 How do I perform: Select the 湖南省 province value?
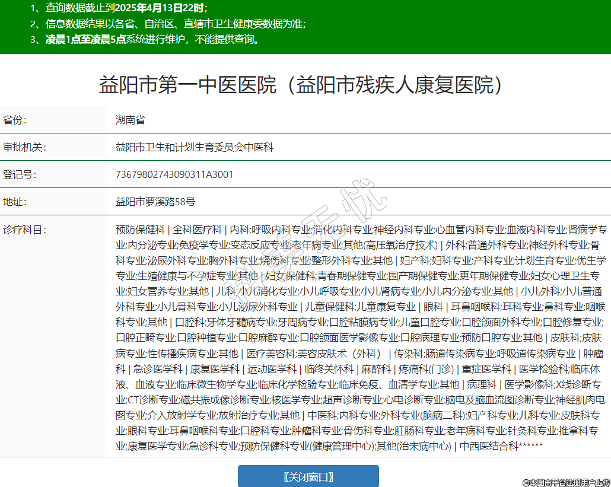pyautogui.click(x=131, y=120)
